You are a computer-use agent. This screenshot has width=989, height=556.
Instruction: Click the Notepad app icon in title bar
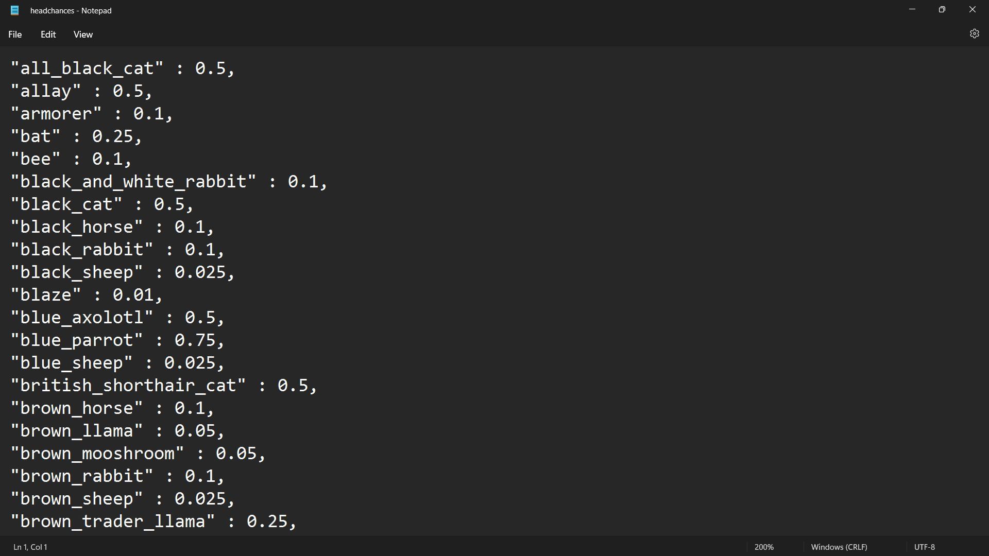pos(15,10)
